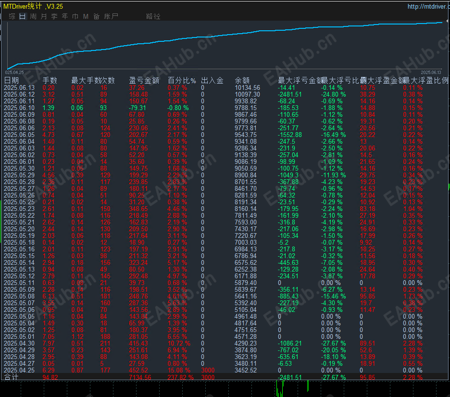Image resolution: width=450 pixels, height=397 pixels.
Task: Click the -885.43 floating loss value
Action: point(288,296)
